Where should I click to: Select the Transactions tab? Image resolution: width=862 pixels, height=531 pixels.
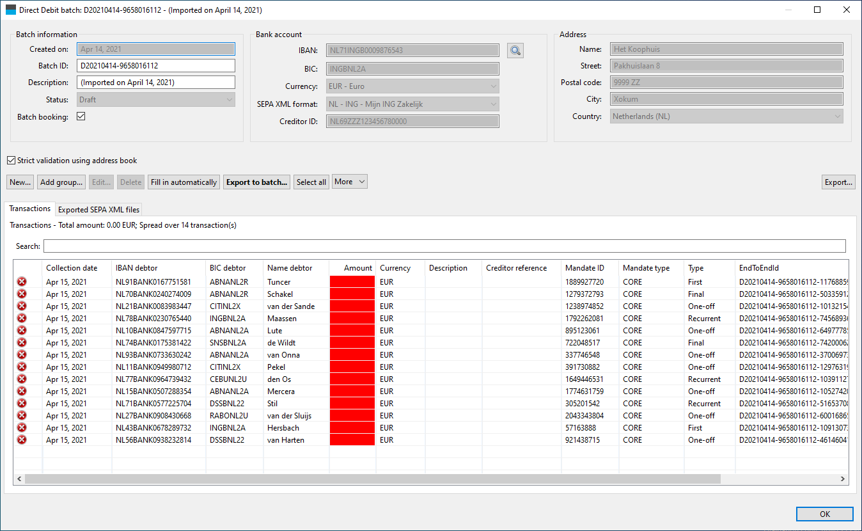click(x=30, y=209)
